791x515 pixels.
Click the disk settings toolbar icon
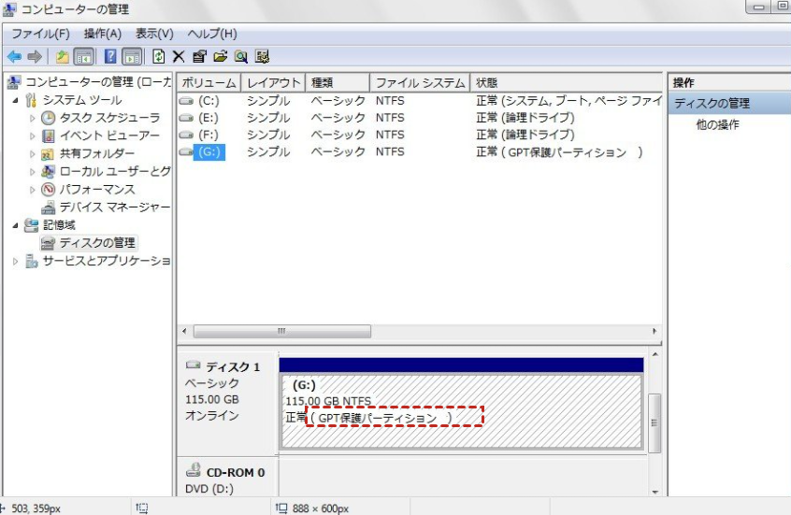click(x=263, y=56)
